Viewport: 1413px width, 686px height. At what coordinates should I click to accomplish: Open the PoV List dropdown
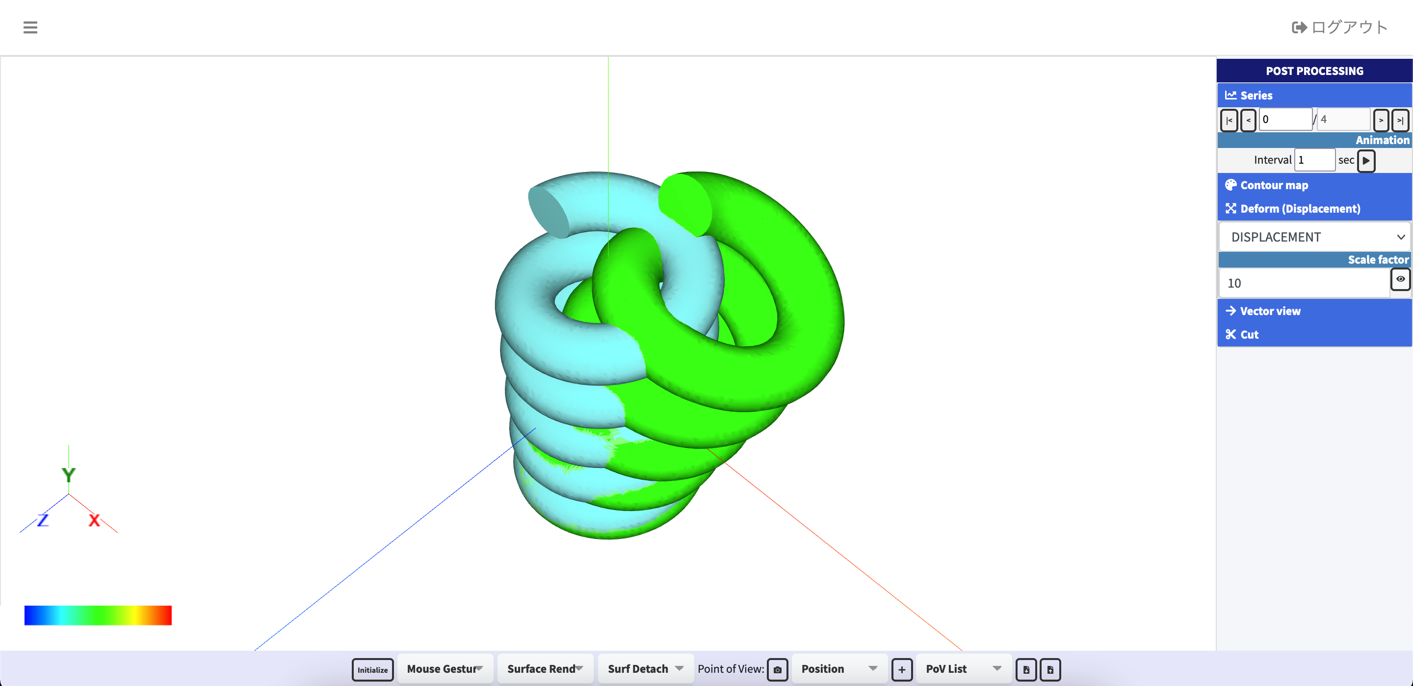tap(964, 669)
